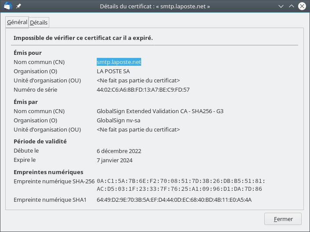Viewport: 310px width, 232px height.
Task: Click the Empreinte numérique SHA-256 label
Action: tap(54, 181)
